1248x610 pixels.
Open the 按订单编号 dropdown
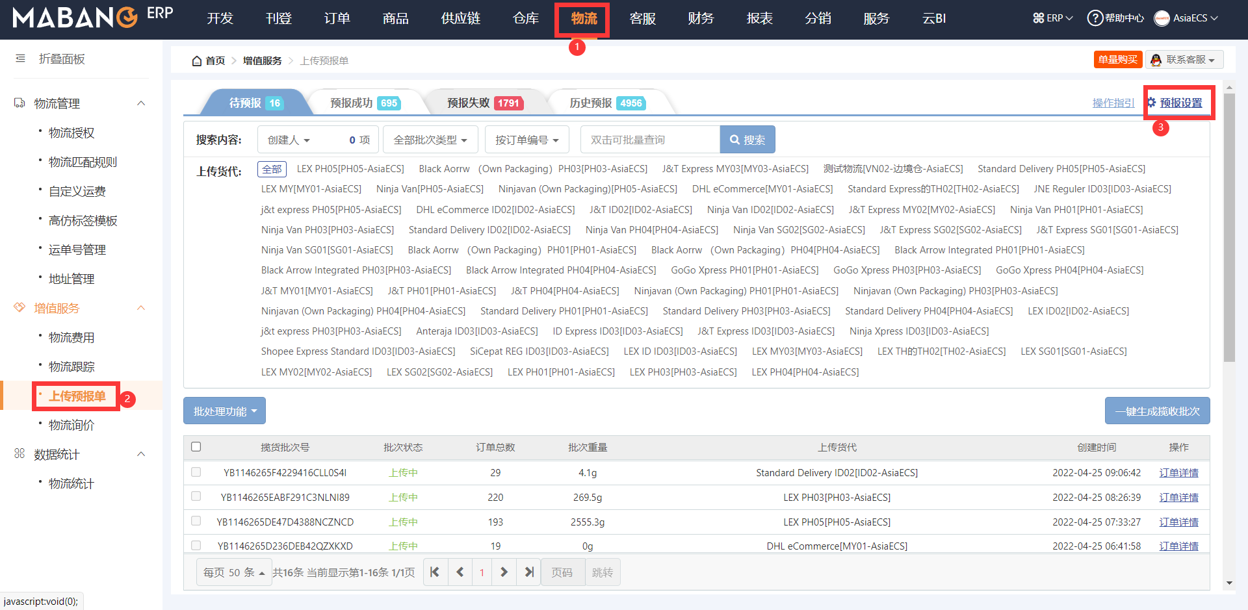point(526,140)
